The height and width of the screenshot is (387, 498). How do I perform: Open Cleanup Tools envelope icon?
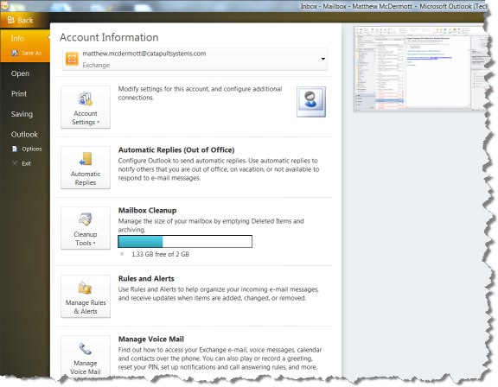click(86, 219)
